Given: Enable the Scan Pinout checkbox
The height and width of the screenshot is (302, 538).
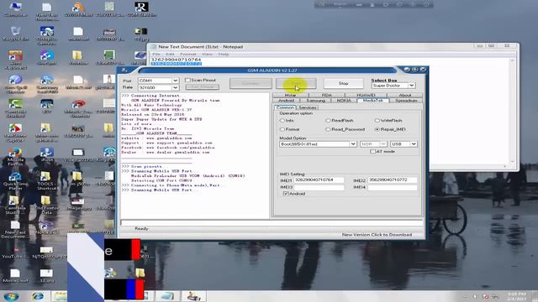Looking at the screenshot, I should [187, 81].
